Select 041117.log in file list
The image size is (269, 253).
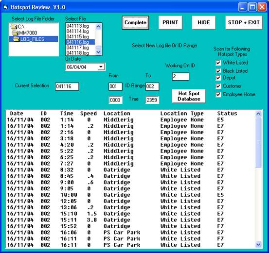pyautogui.click(x=78, y=48)
